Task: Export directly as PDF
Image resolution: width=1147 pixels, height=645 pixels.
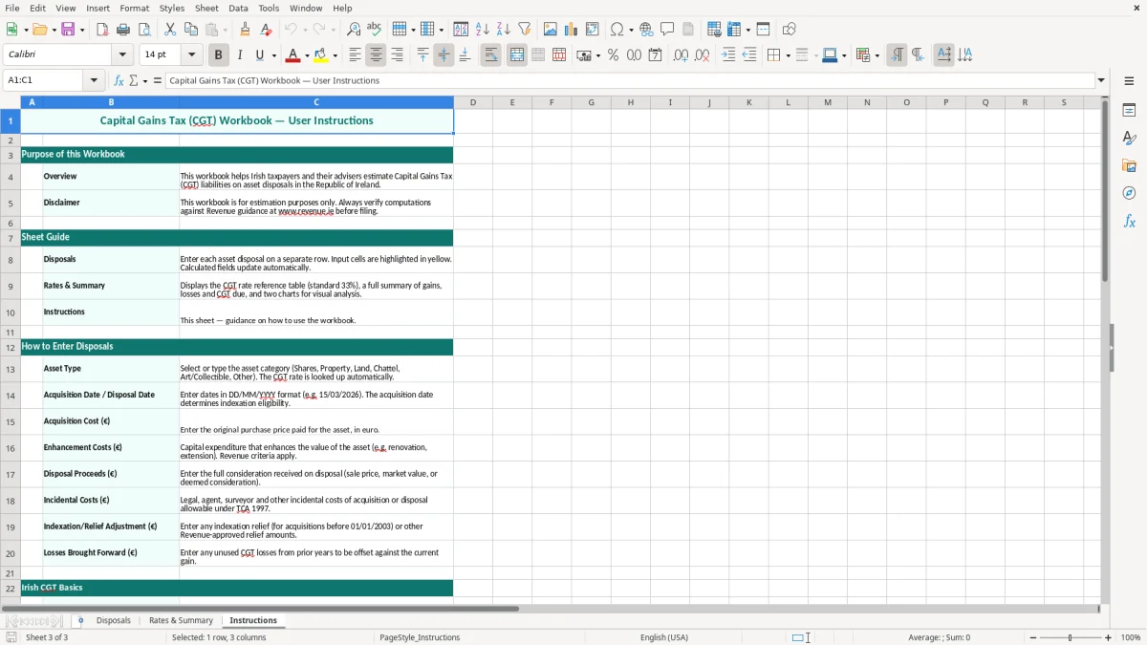Action: [x=102, y=30]
